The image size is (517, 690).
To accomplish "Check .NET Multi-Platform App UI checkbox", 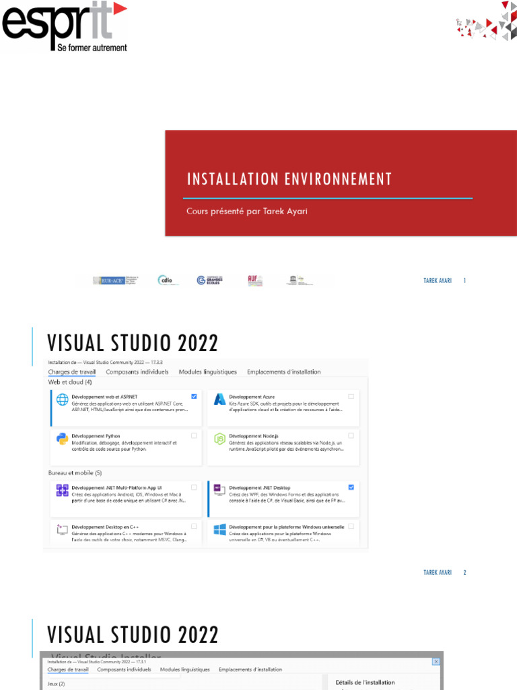I will pos(194,487).
